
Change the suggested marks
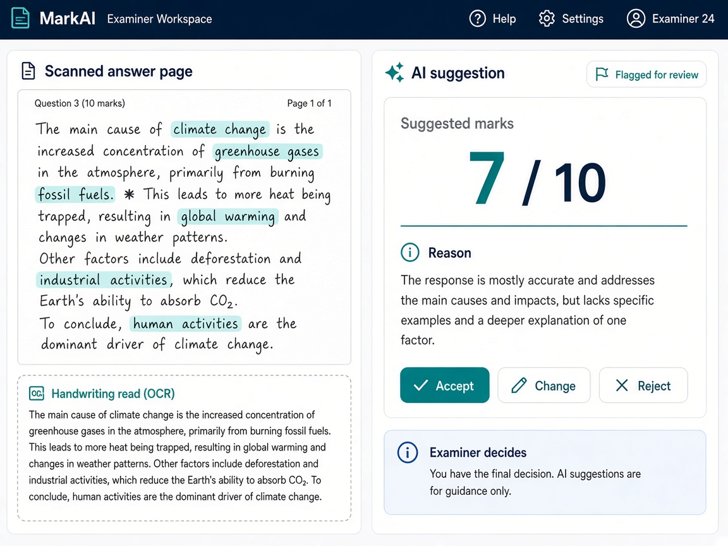[543, 385]
